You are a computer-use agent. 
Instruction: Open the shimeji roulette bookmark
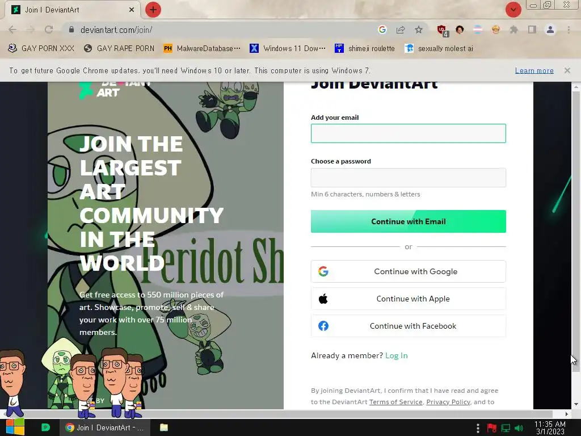[x=365, y=49]
